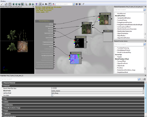Close the Preview panel
This screenshot has height=117, width=147.
tap(33, 7)
